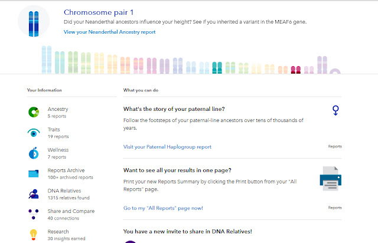Open the Ancestry donut chart icon
The width and height of the screenshot is (378, 243).
coord(34,112)
